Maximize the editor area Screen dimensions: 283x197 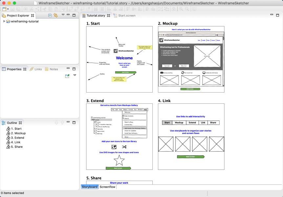[x=278, y=15]
